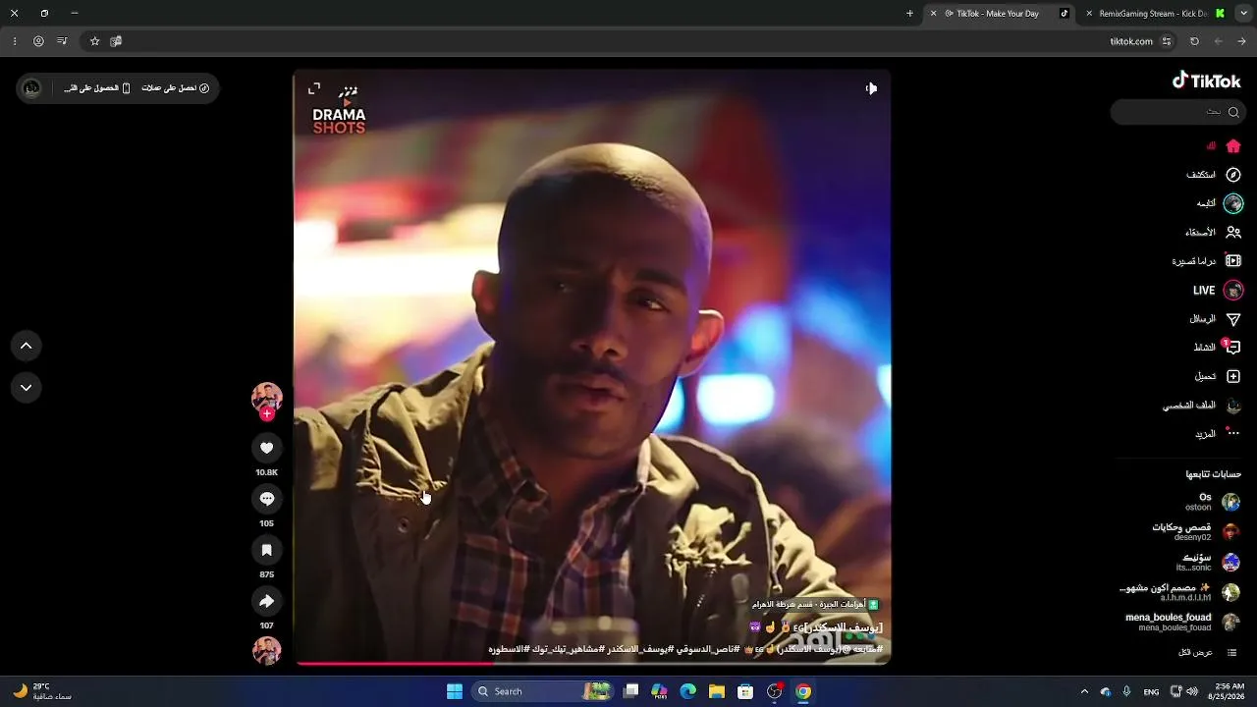
Task: Open the LIVE section
Action: (1218, 291)
